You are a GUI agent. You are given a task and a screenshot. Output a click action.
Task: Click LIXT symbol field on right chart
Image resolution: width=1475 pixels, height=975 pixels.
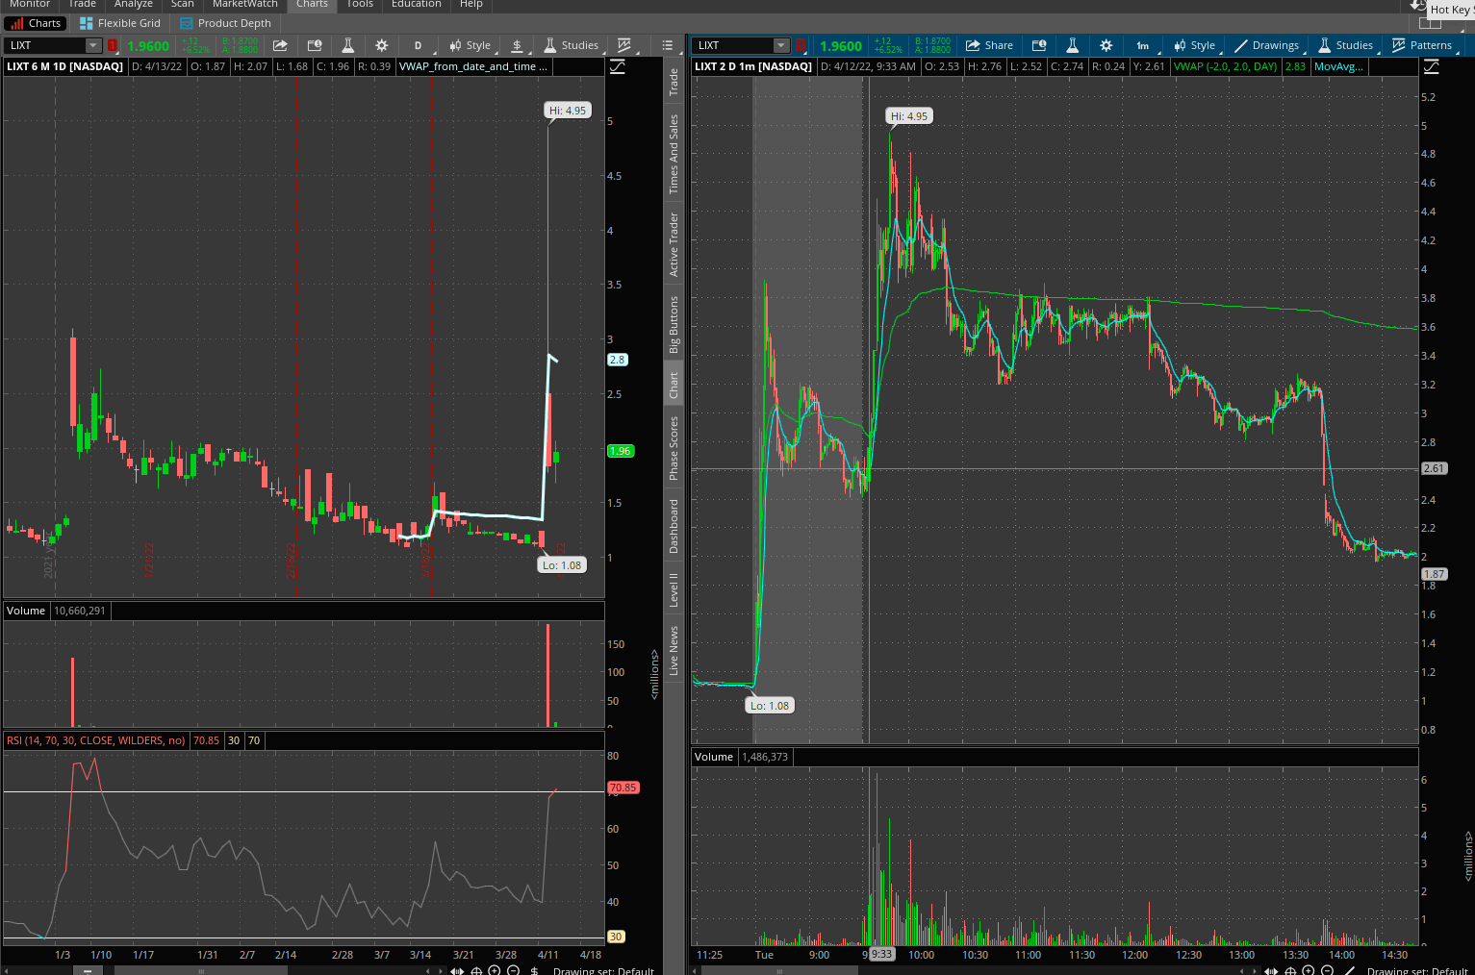click(x=733, y=45)
